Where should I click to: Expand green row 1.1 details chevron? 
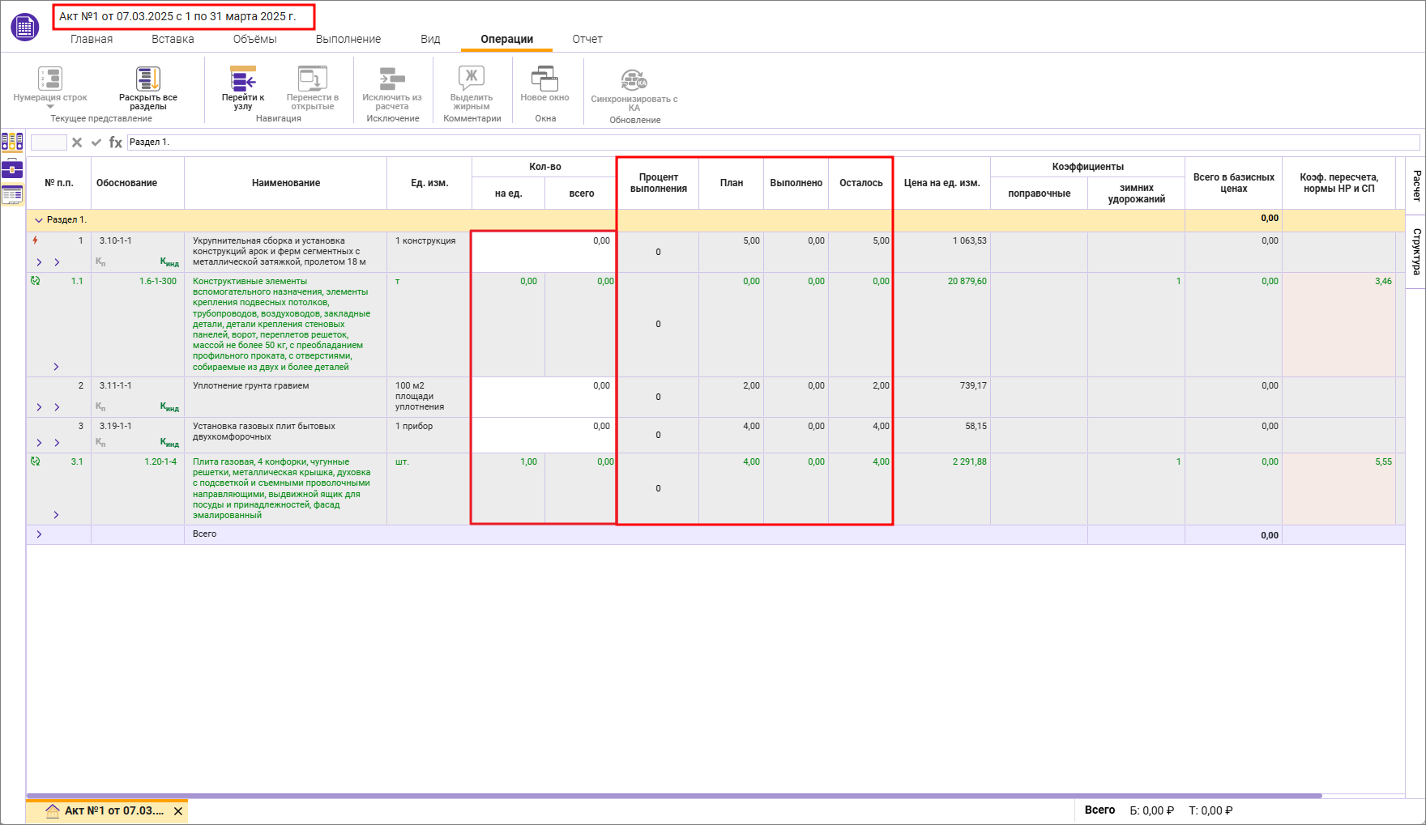56,367
